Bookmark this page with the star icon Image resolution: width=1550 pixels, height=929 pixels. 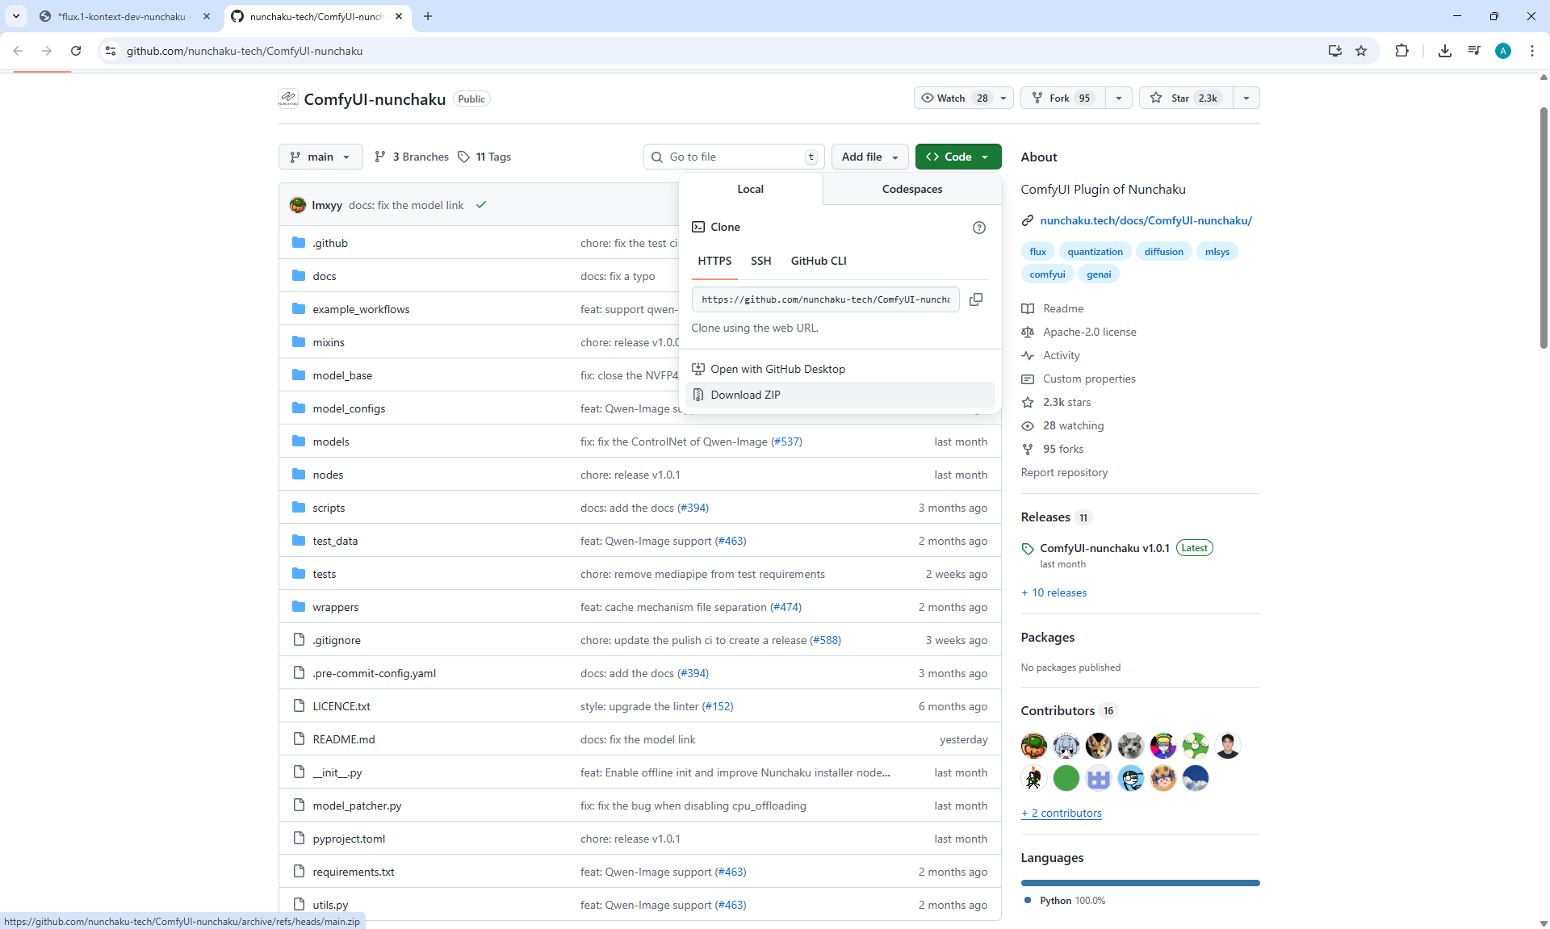[1361, 51]
